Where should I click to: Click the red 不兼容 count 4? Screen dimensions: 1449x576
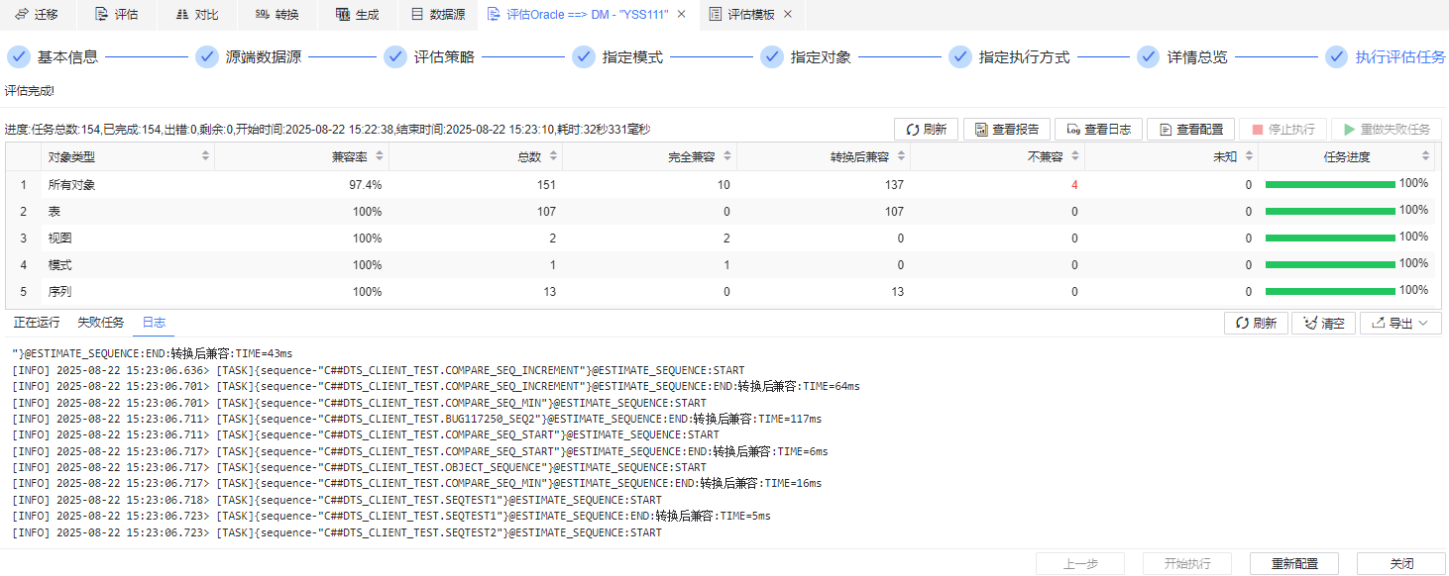pyautogui.click(x=1074, y=185)
